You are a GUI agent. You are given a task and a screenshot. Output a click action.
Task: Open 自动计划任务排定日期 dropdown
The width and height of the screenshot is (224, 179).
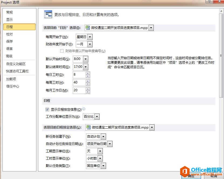110,144
